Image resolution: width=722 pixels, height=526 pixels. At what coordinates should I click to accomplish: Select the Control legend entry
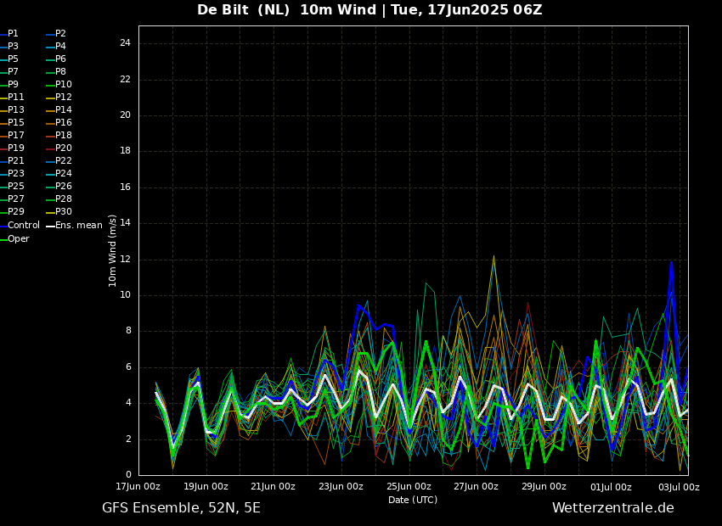[23, 226]
